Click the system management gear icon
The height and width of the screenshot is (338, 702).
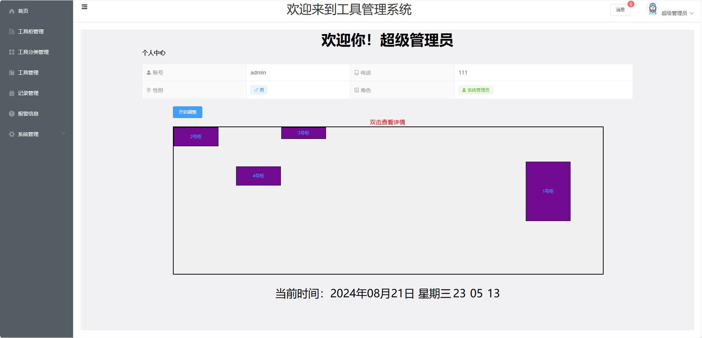[x=12, y=134]
